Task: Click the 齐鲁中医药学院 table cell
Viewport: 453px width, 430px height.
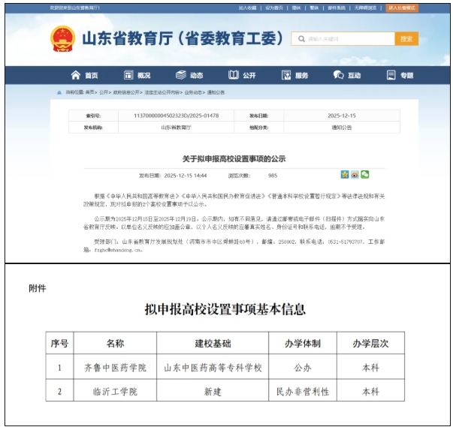Action: click(x=115, y=368)
